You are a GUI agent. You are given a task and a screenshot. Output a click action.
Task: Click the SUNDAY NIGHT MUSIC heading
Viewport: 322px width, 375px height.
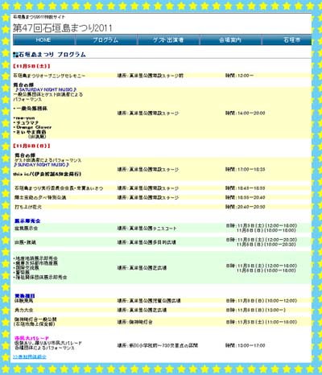tap(42, 164)
